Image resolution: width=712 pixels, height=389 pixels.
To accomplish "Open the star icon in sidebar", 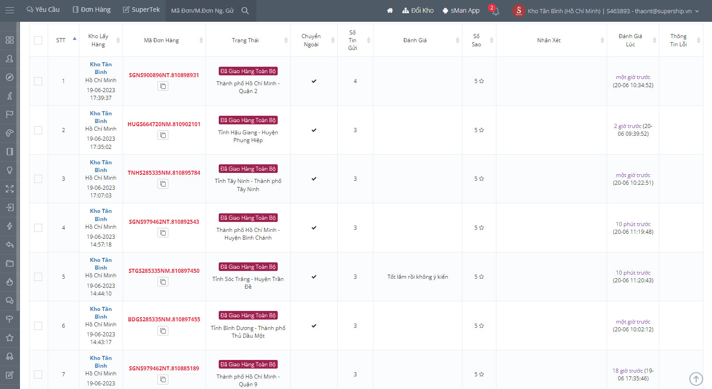I will tap(10, 338).
